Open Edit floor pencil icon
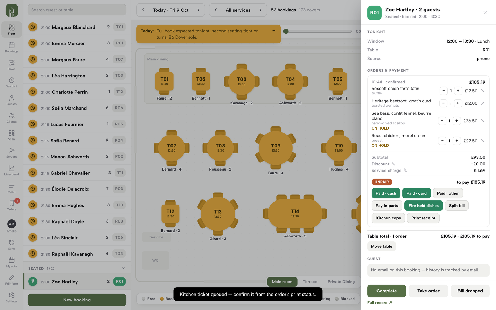This screenshot has width=496, height=310. click(x=11, y=280)
